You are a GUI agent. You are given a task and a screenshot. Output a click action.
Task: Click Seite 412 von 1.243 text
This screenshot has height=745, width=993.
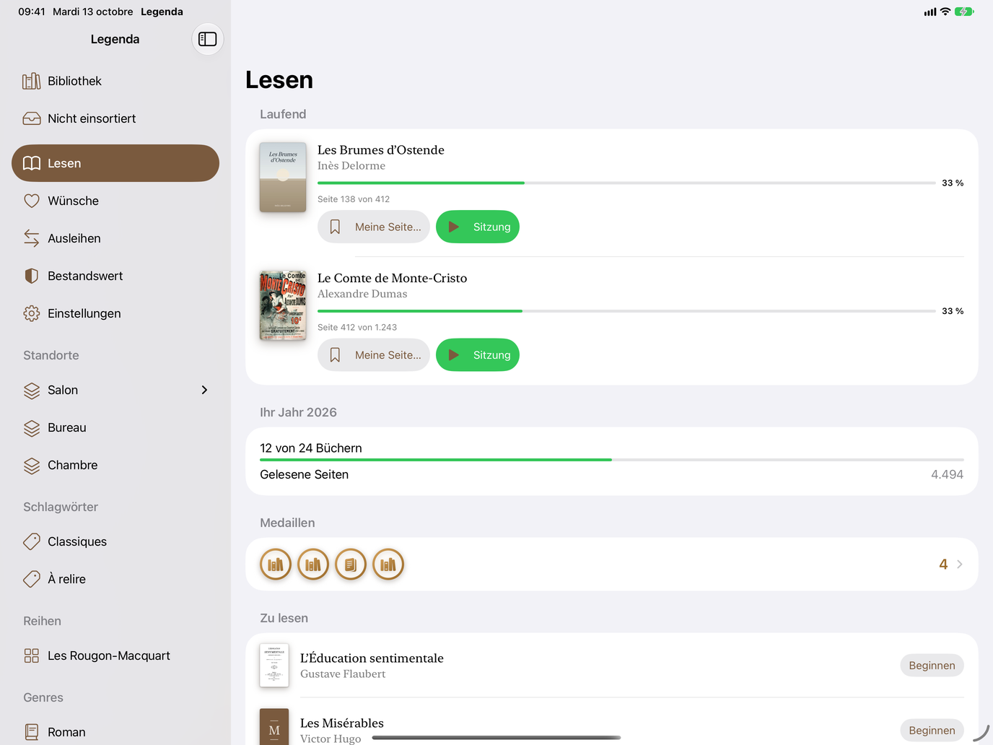pyautogui.click(x=357, y=327)
